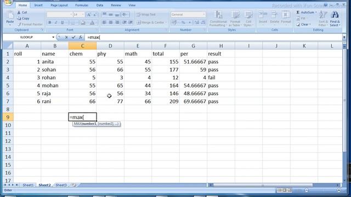Align cell text to the top
351x197 pixels.
[104, 15]
